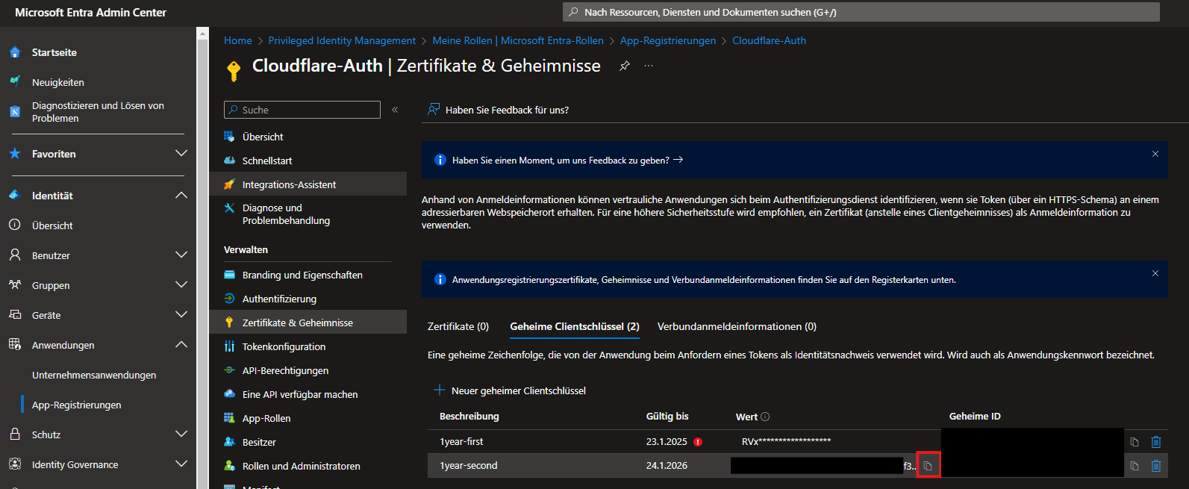This screenshot has height=489, width=1189.
Task: Select App-Registrierungen in sidebar
Action: tap(76, 405)
